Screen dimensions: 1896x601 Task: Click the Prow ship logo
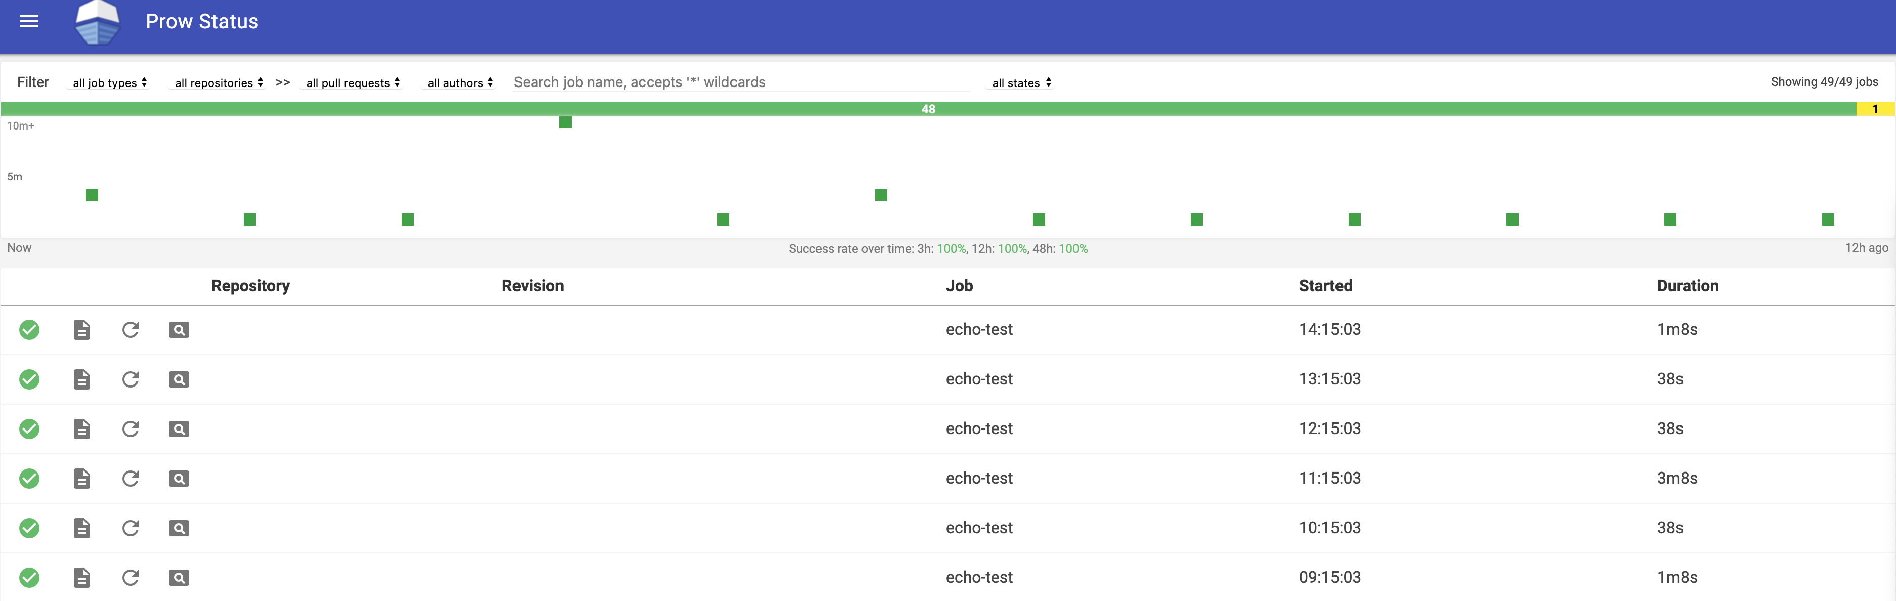pos(97,22)
